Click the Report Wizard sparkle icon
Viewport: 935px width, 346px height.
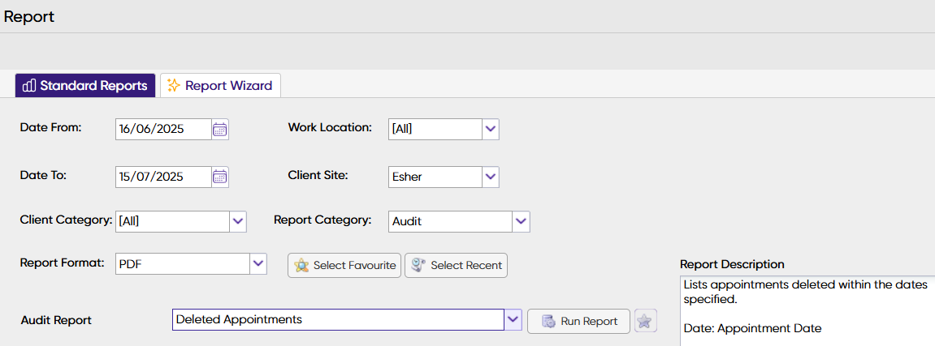(173, 85)
